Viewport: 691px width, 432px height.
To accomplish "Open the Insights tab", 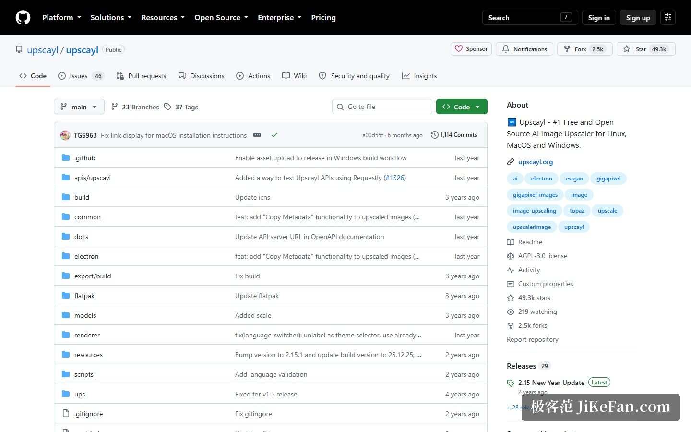I will point(419,76).
